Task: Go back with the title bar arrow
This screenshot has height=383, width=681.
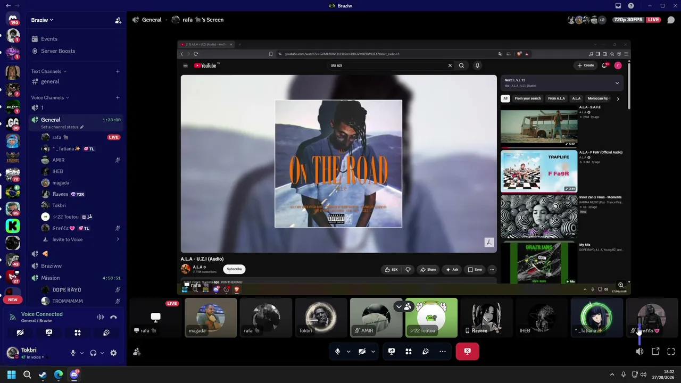Action: click(x=8, y=6)
